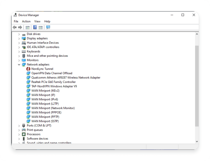
Task: Click the Display adapters category icon
Action: tap(24, 38)
